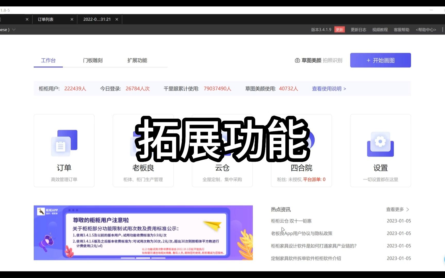Click the 柜柜用户 222439人 statistic
Image resolution: width=445 pixels, height=278 pixels.
click(x=63, y=89)
